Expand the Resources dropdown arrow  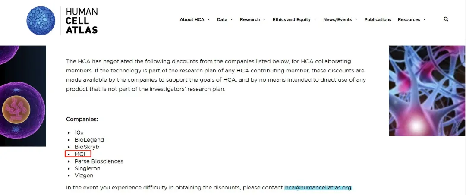coord(425,19)
